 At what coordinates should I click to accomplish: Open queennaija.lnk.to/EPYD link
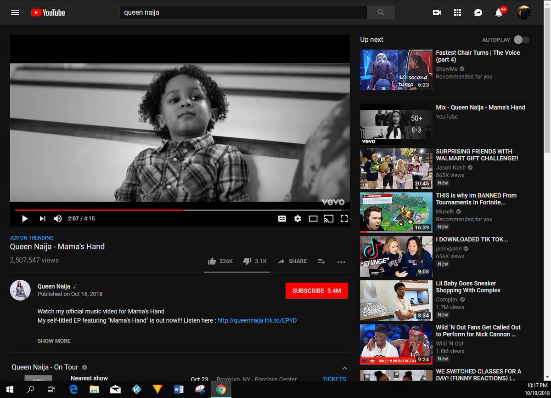pos(257,320)
